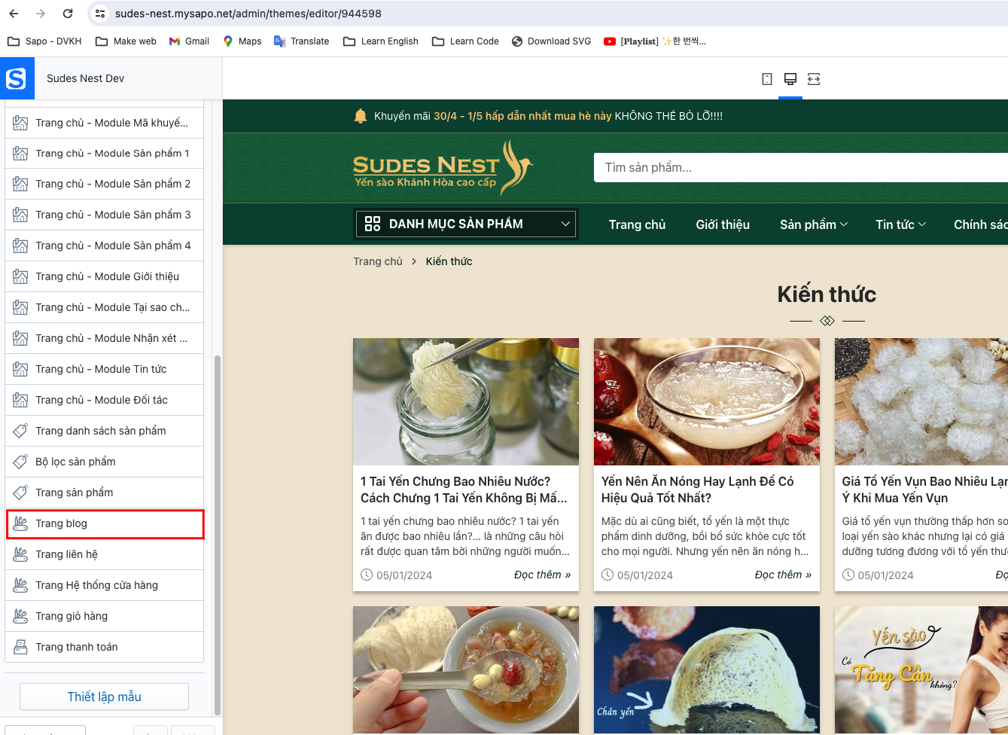Open Learn English bookmark folder
This screenshot has width=1008, height=735.
pyautogui.click(x=381, y=41)
